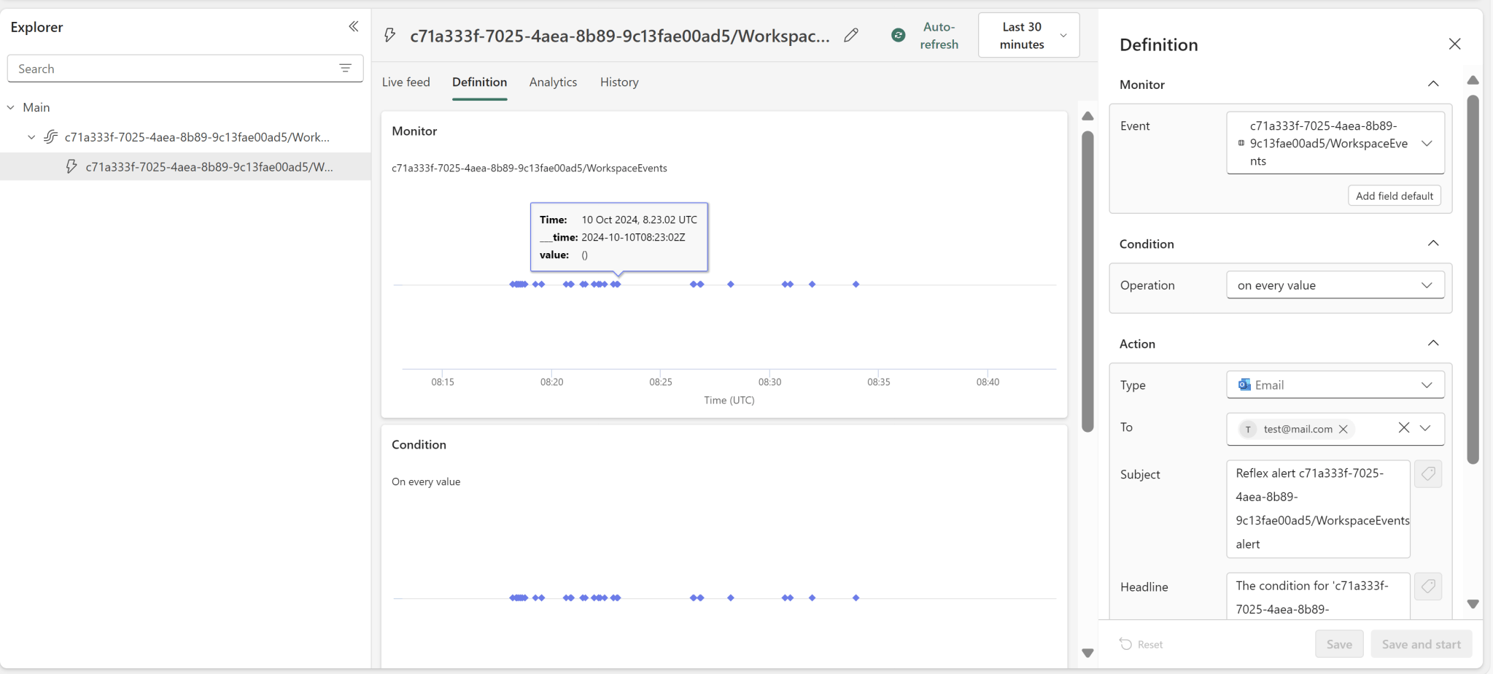Viewport: 1493px width, 674px height.
Task: Click the Save and start button
Action: coord(1419,644)
